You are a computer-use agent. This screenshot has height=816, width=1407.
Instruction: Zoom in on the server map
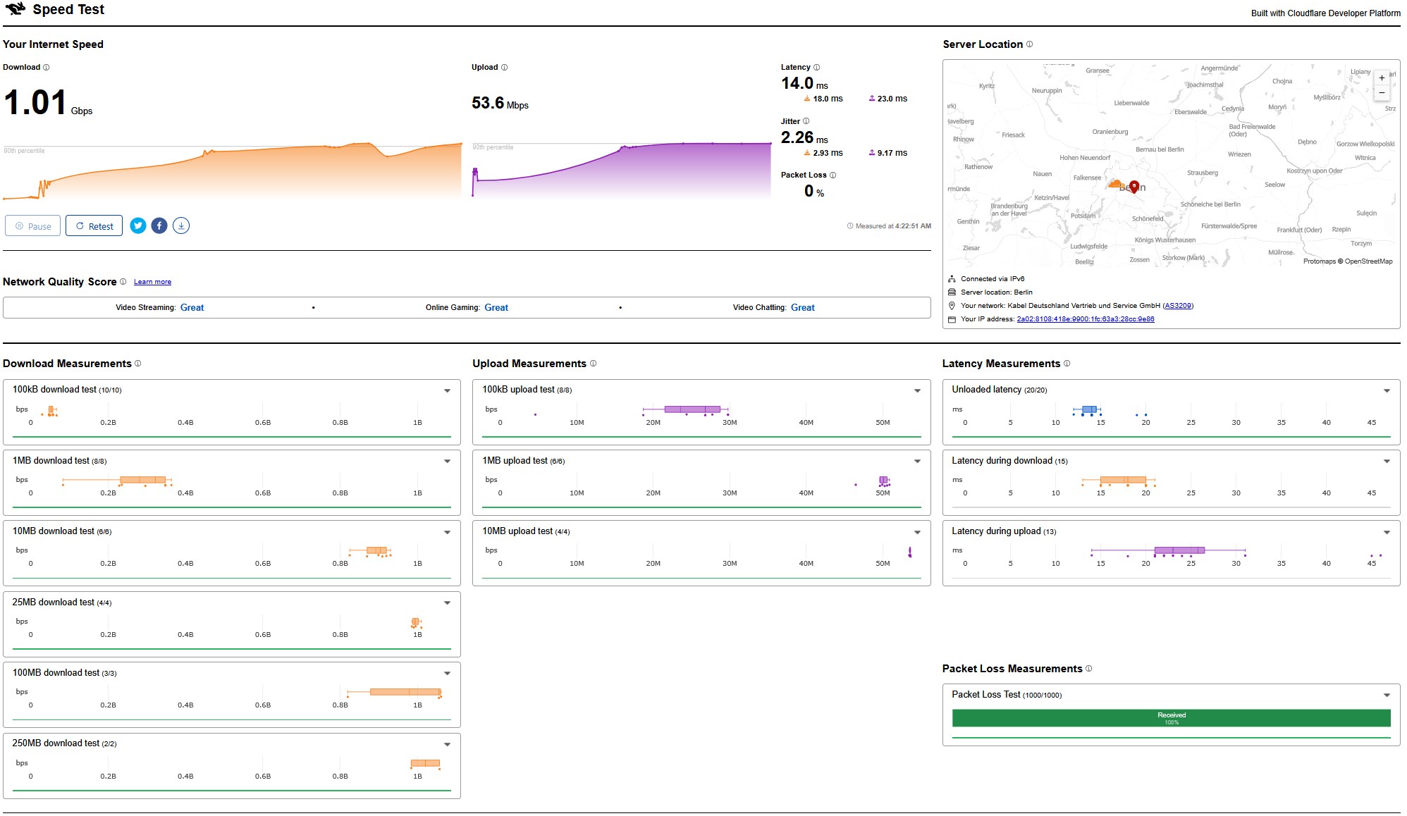(x=1382, y=78)
